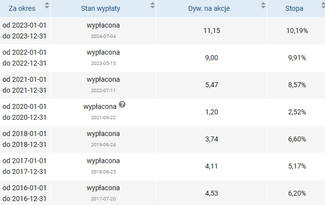The height and width of the screenshot is (205, 325).
Task: Select the Stopa header label
Action: (294, 8)
